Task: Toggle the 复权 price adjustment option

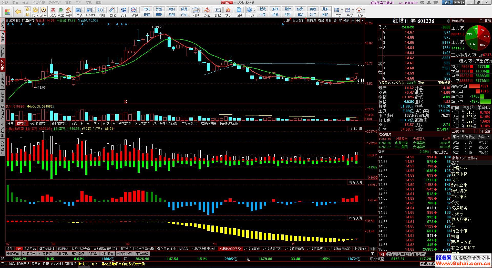Action: 329,20
